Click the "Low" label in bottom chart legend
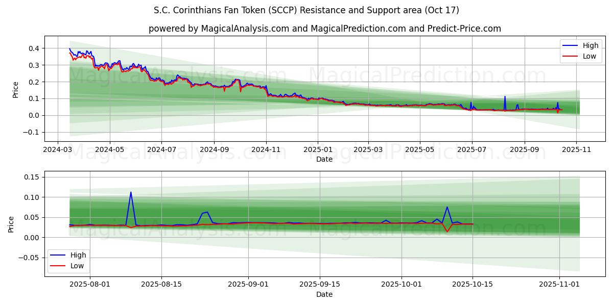 tap(78, 266)
